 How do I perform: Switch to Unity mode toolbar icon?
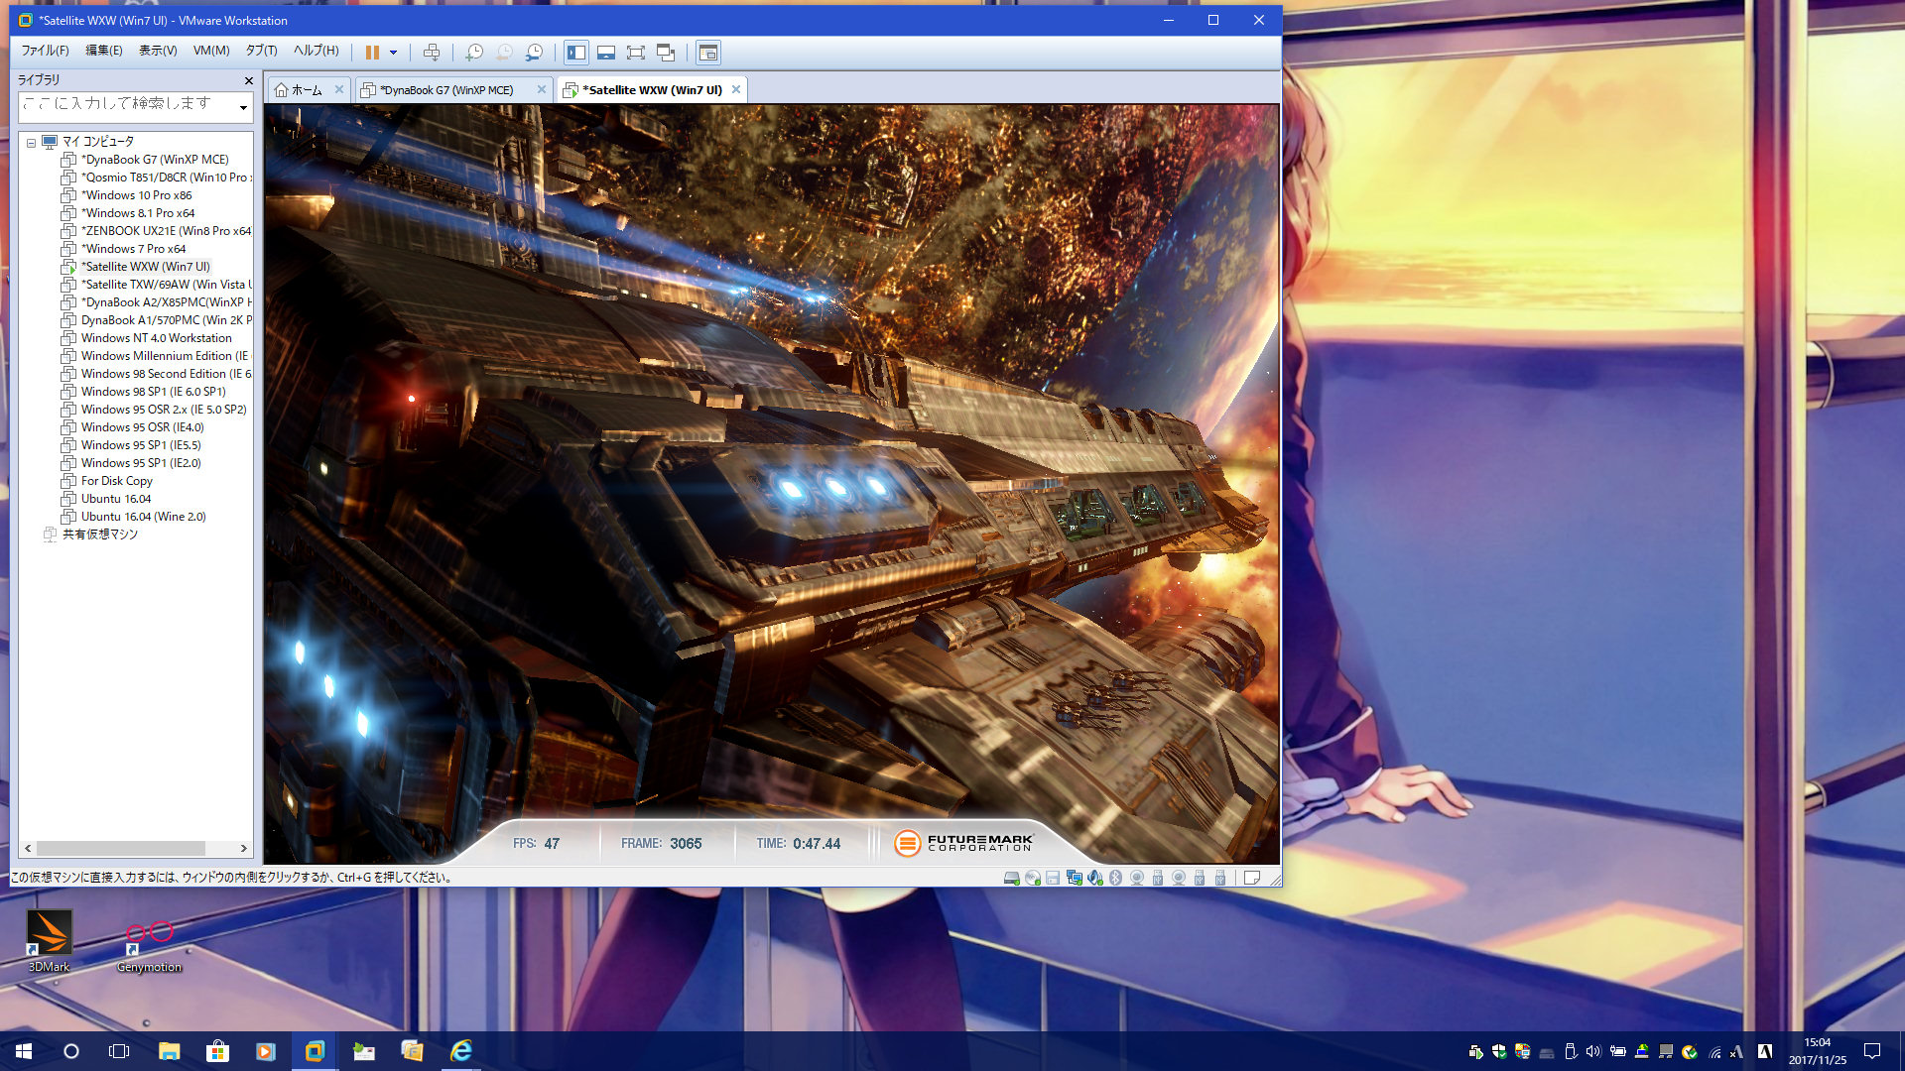coord(666,53)
